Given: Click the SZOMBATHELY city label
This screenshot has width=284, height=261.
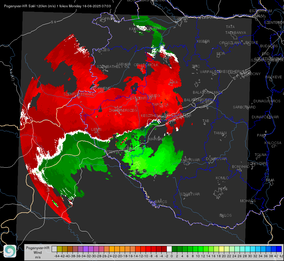Looking at the screenshot, I should [110, 66].
